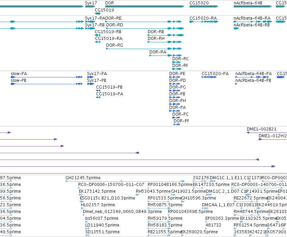This screenshot has width=287, height=237.
Task: Select transcript label CG15020-RA
Action: [203, 18]
